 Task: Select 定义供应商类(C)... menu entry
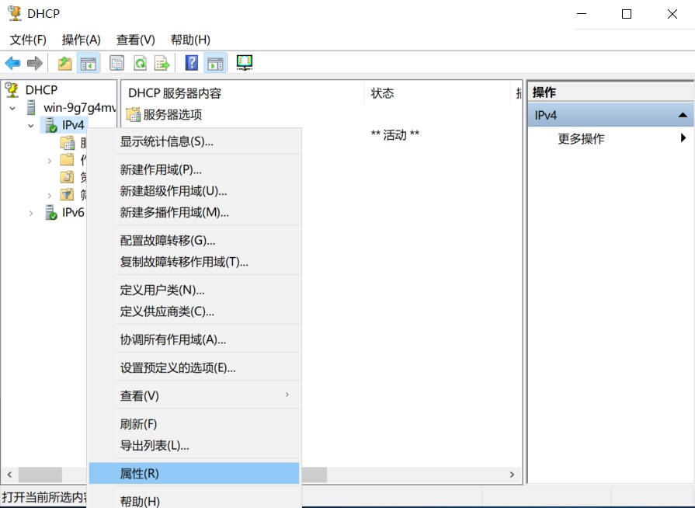[195, 311]
